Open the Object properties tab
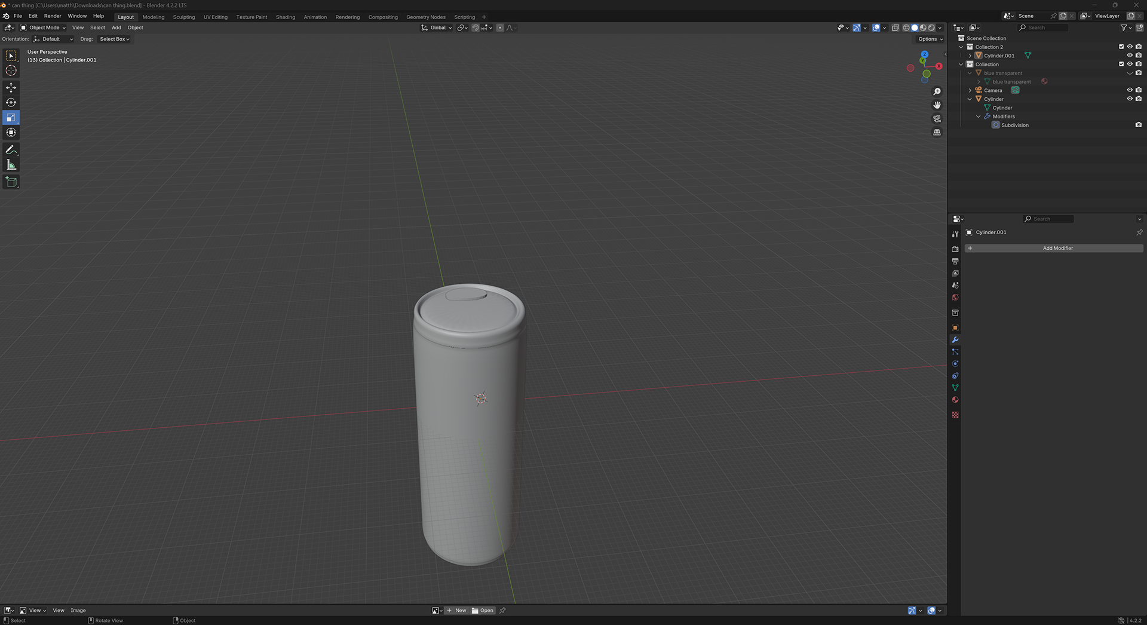The height and width of the screenshot is (625, 1147). (x=955, y=327)
